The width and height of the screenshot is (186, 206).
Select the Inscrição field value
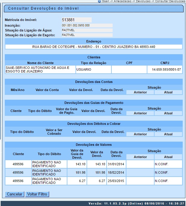[87, 25]
